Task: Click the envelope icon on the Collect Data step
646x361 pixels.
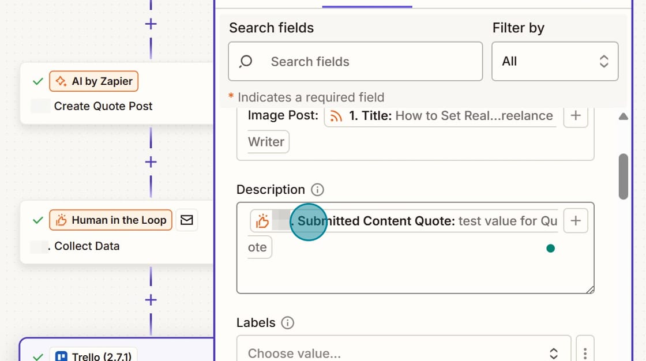Action: (186, 220)
